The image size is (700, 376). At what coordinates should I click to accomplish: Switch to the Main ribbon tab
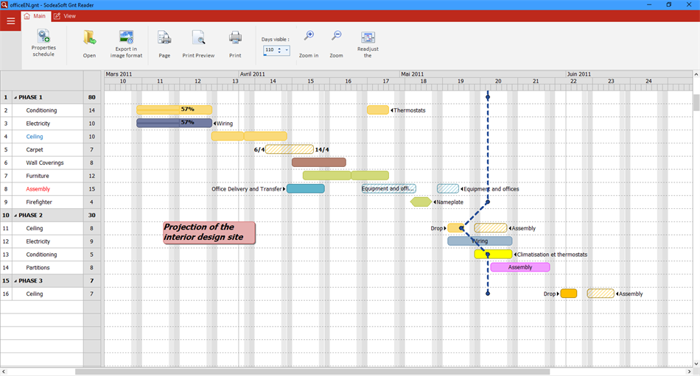click(35, 16)
